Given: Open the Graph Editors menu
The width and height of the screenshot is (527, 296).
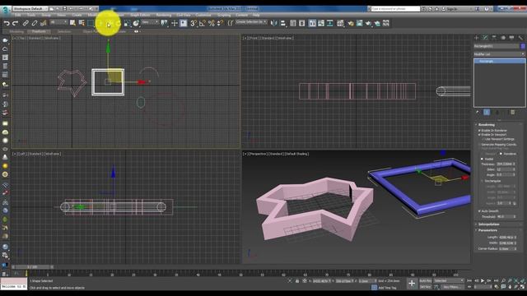Looking at the screenshot, I should (140, 15).
